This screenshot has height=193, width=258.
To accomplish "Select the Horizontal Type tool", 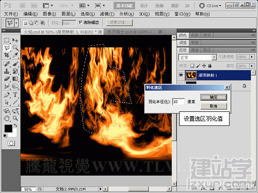I will coord(15,95).
